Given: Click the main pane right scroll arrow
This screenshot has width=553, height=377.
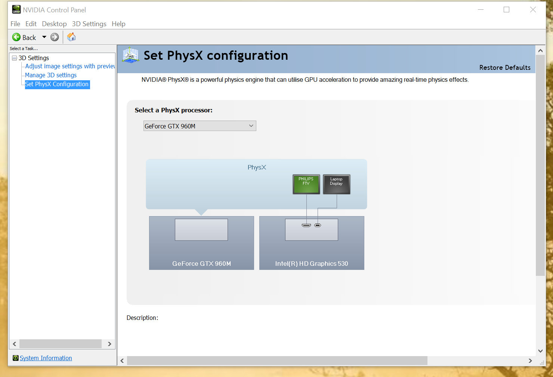Looking at the screenshot, I should pos(530,361).
